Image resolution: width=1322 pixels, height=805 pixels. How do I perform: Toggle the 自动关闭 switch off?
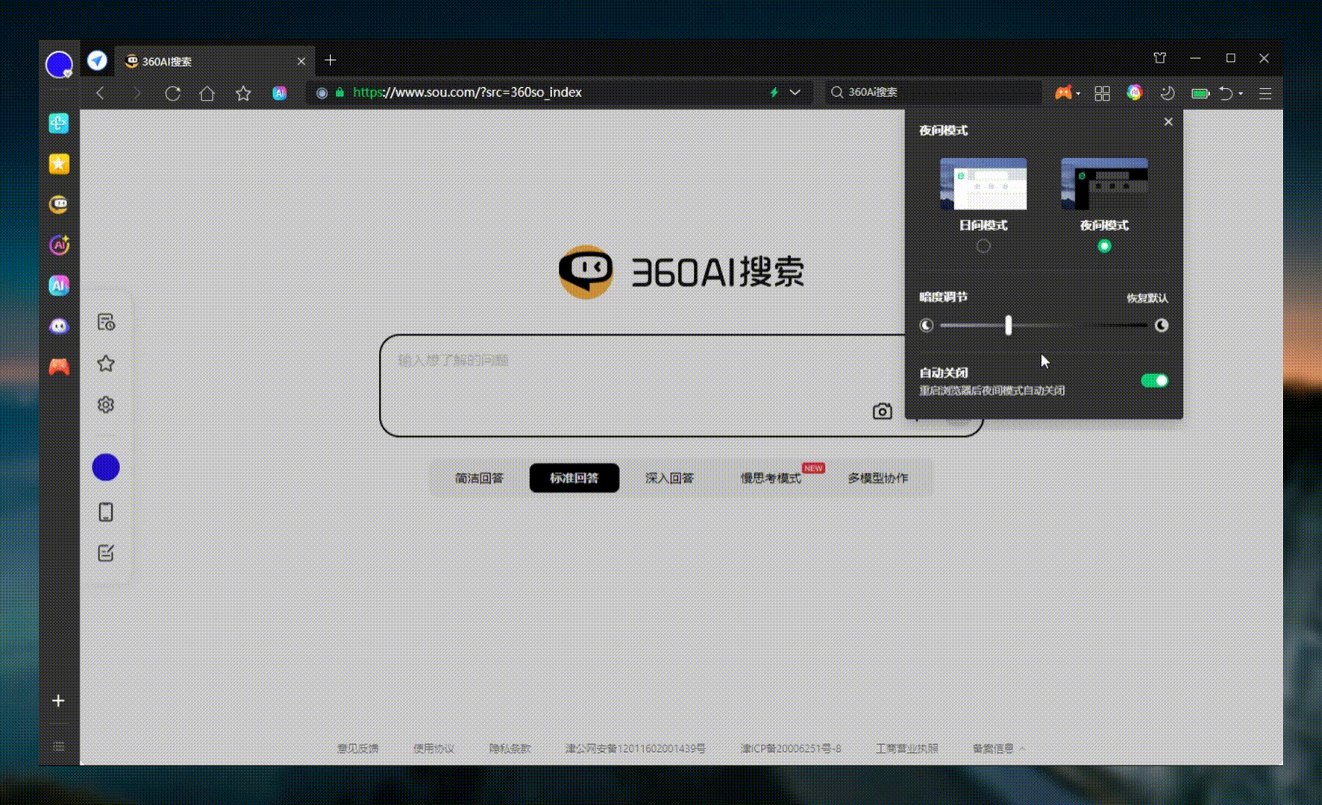[1154, 381]
